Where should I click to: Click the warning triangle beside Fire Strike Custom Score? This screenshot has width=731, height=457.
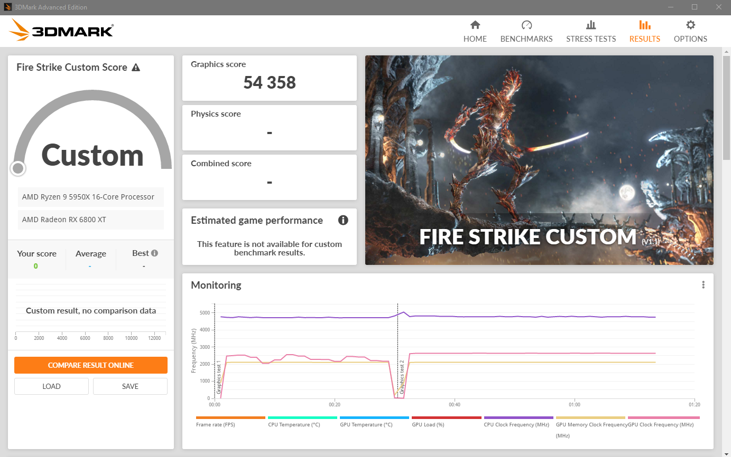click(x=136, y=68)
